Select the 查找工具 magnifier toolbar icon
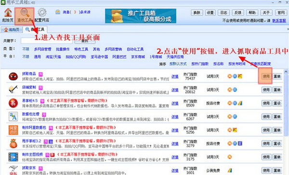 pos(25,13)
